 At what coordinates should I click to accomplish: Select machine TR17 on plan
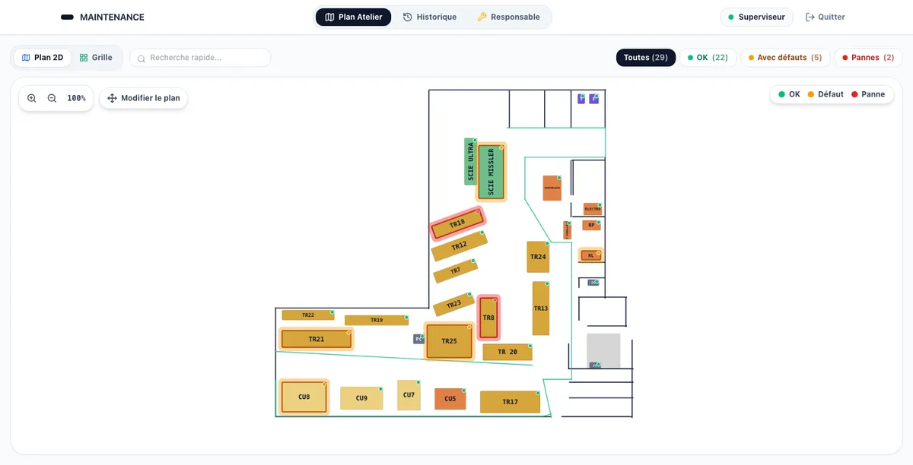[510, 402]
